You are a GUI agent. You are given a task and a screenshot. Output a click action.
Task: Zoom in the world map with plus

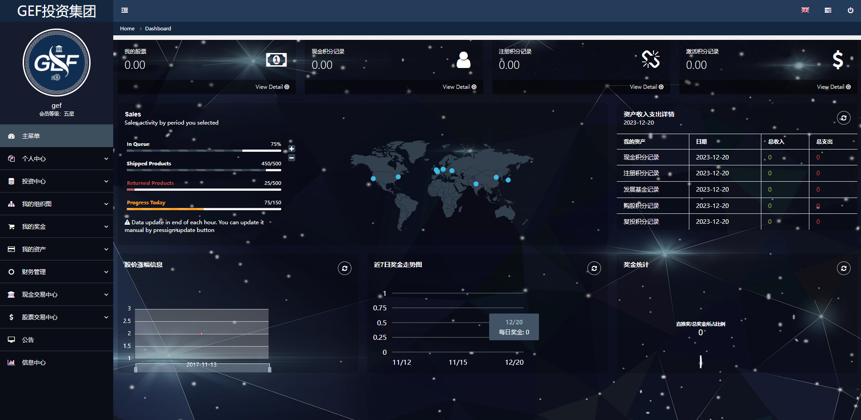[x=292, y=149]
